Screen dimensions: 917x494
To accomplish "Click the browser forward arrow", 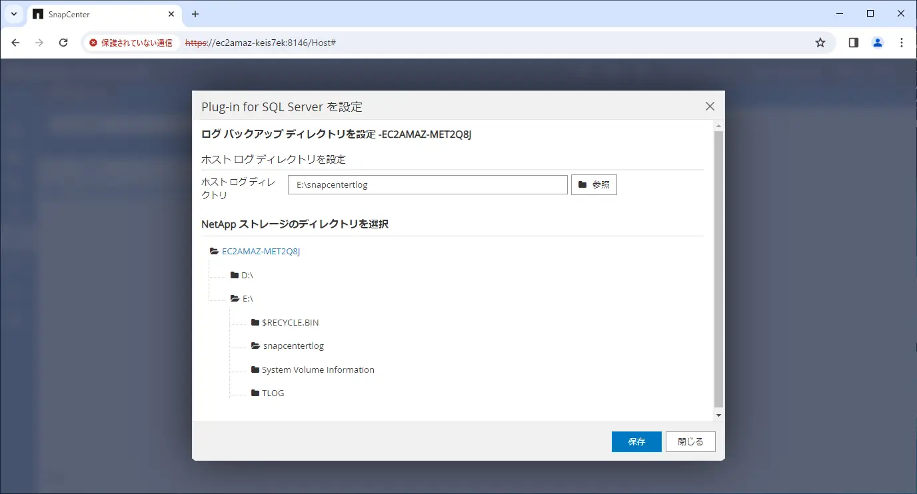I will coord(39,43).
